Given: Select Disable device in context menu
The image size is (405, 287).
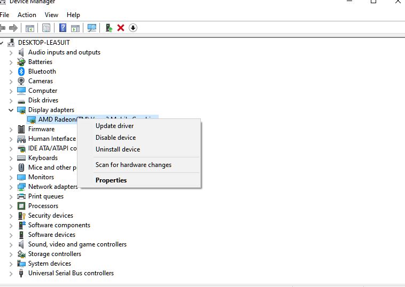Looking at the screenshot, I should click(115, 138).
